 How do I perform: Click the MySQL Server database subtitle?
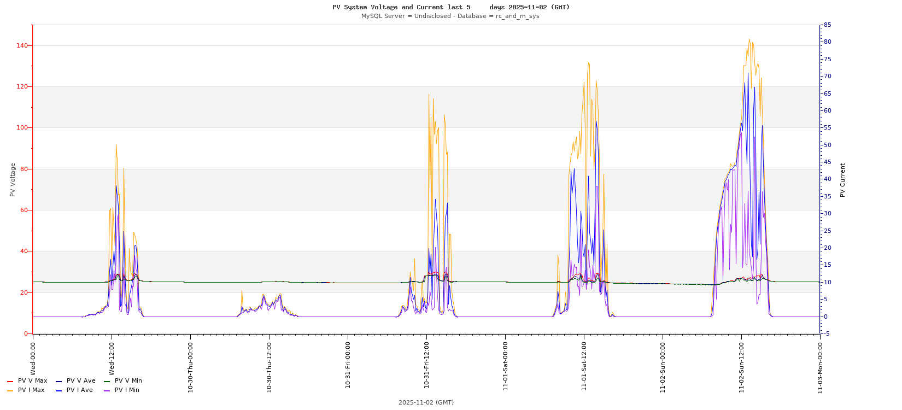click(450, 16)
